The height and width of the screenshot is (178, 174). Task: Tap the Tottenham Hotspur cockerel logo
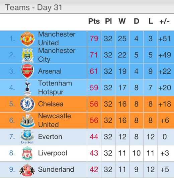(27, 88)
